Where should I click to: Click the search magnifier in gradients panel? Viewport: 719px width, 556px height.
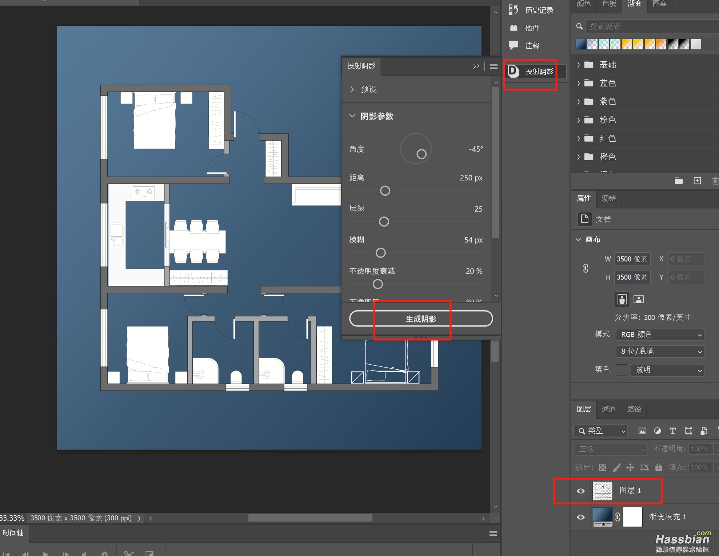(579, 27)
